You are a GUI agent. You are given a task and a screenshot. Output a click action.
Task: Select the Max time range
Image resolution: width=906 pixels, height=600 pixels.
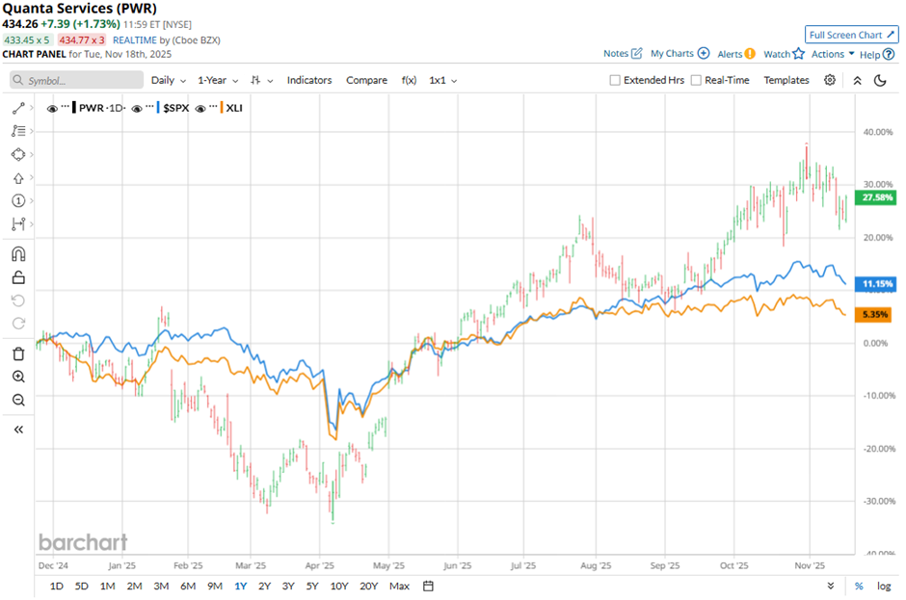(399, 587)
